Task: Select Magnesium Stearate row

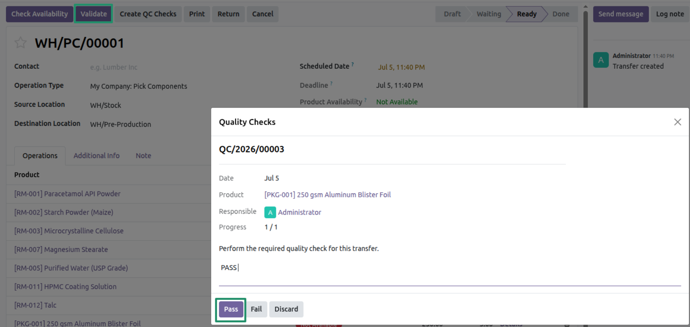Action: [x=109, y=250]
